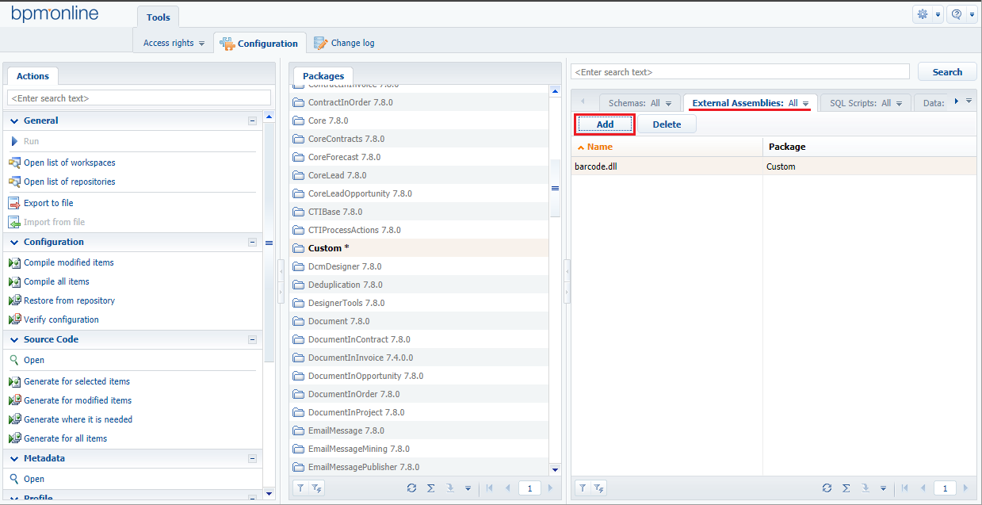Click the Generate for selected items icon
Screen dimensions: 982x505
click(x=14, y=381)
